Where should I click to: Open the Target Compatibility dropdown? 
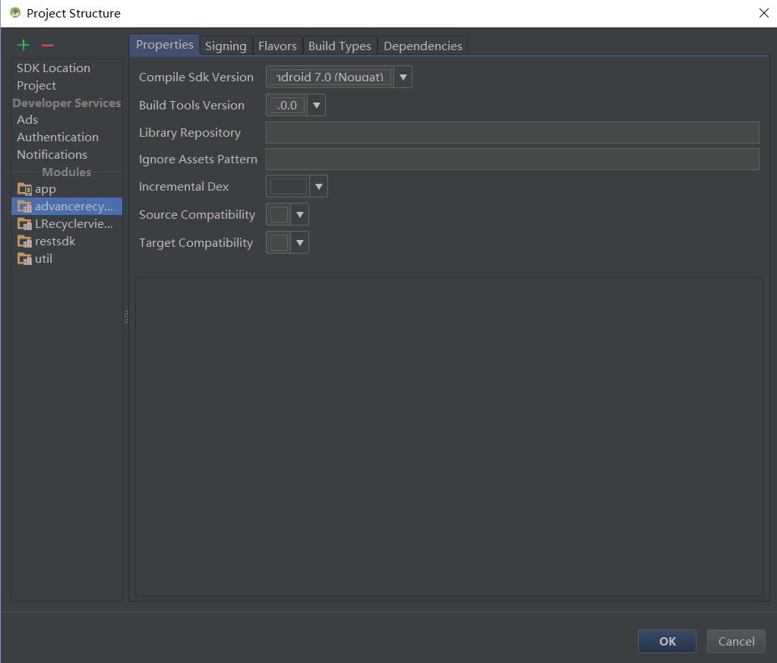coord(301,242)
